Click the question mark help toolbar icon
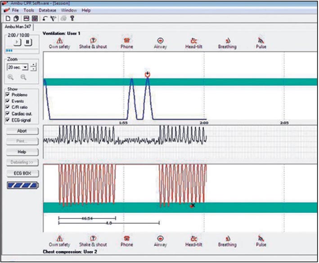 (72, 18)
